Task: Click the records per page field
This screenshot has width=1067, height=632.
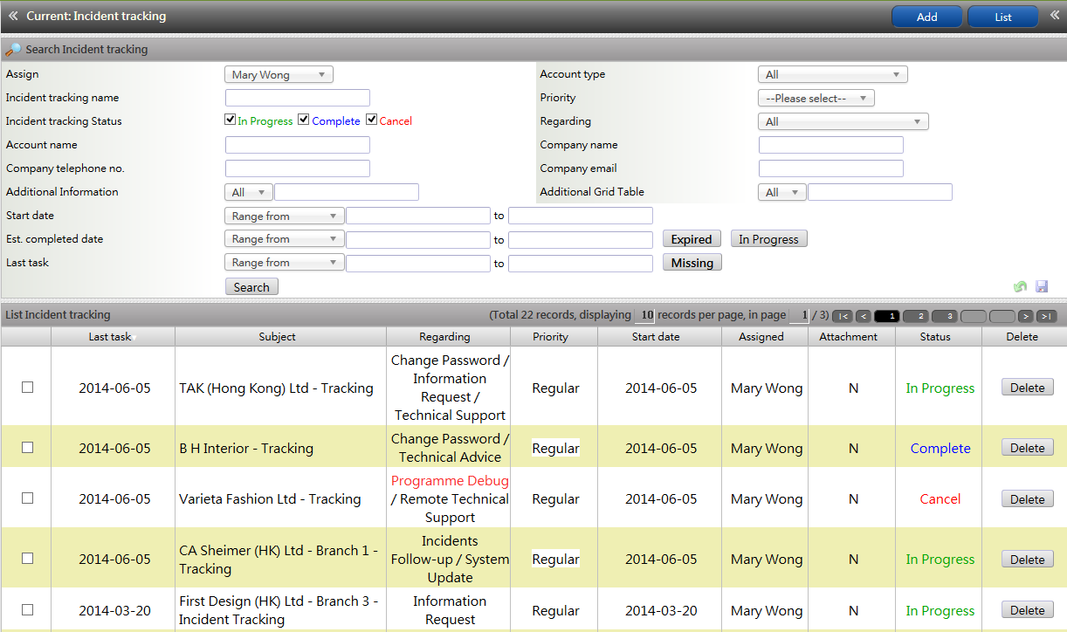Action: (644, 315)
